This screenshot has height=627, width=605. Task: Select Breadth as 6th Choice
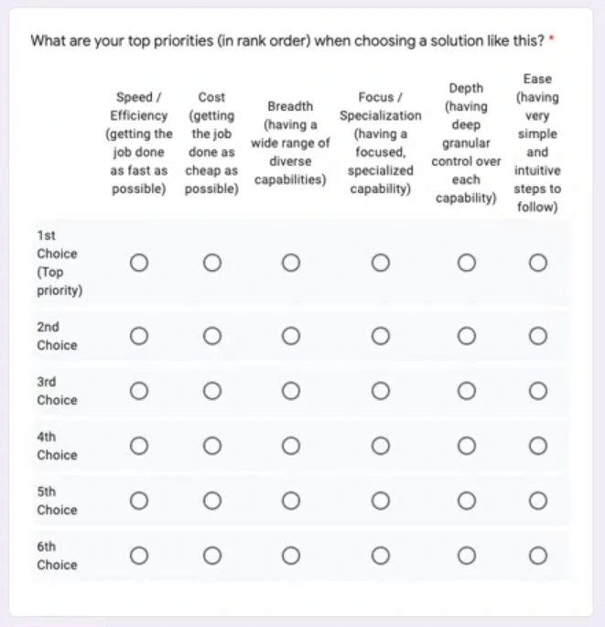291,556
